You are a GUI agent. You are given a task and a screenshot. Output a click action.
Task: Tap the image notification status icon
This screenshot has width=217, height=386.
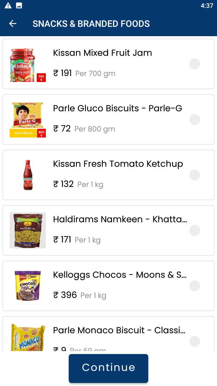tap(19, 5)
